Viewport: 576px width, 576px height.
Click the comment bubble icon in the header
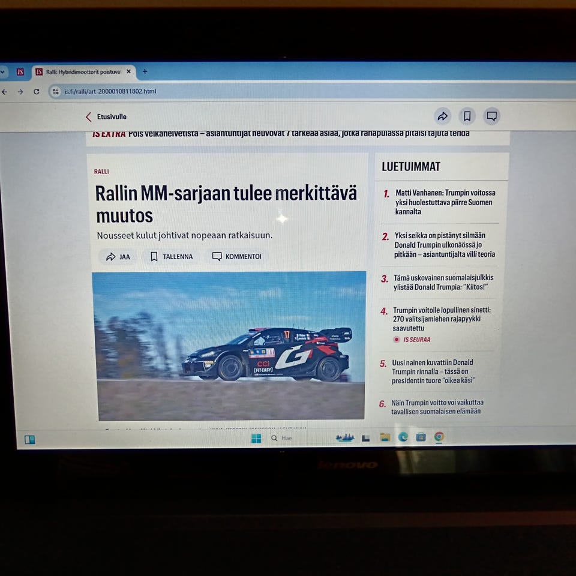491,116
